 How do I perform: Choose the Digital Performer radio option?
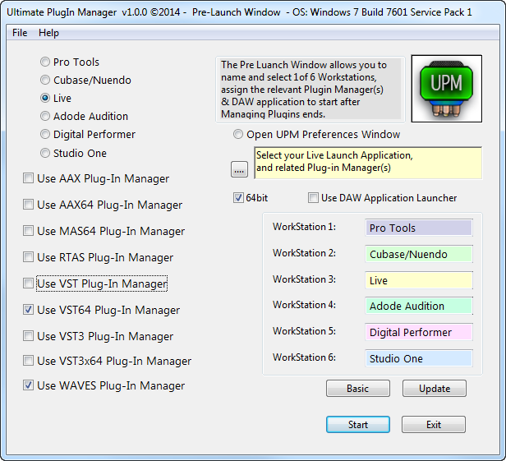[x=45, y=134]
